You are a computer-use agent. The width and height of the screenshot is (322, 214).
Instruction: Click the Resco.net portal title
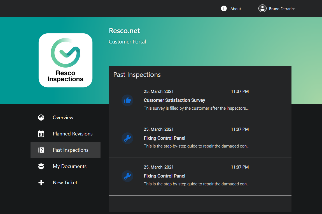click(124, 31)
